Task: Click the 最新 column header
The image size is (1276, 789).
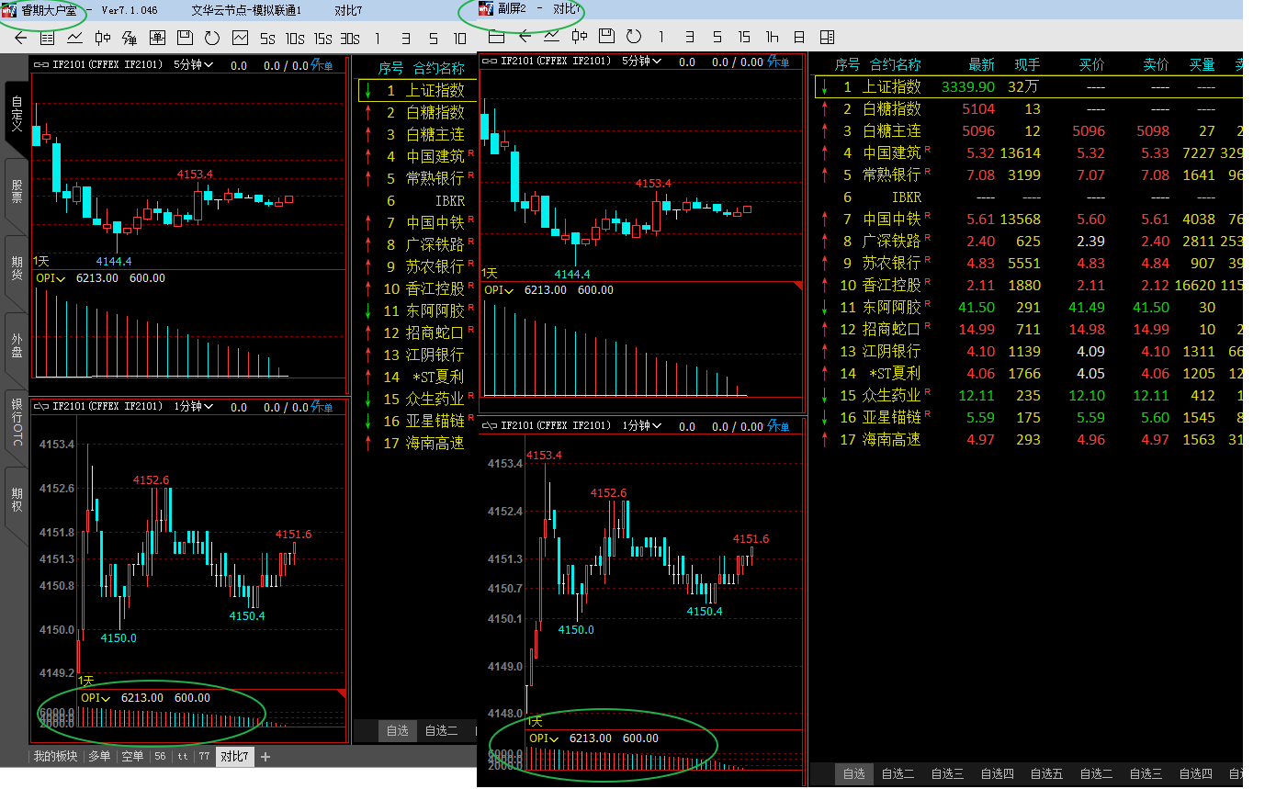Action: pyautogui.click(x=981, y=64)
